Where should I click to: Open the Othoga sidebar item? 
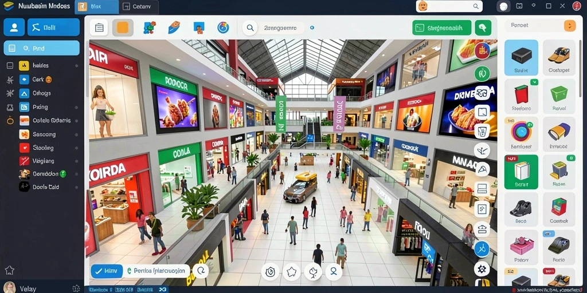42,93
